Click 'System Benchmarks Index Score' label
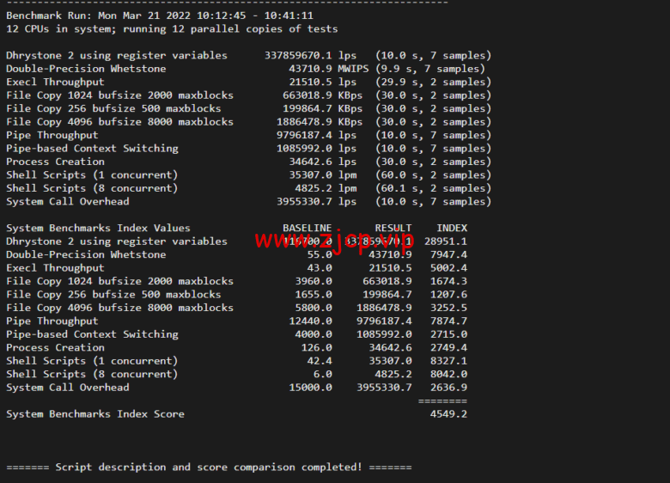This screenshot has width=670, height=483. tap(95, 413)
